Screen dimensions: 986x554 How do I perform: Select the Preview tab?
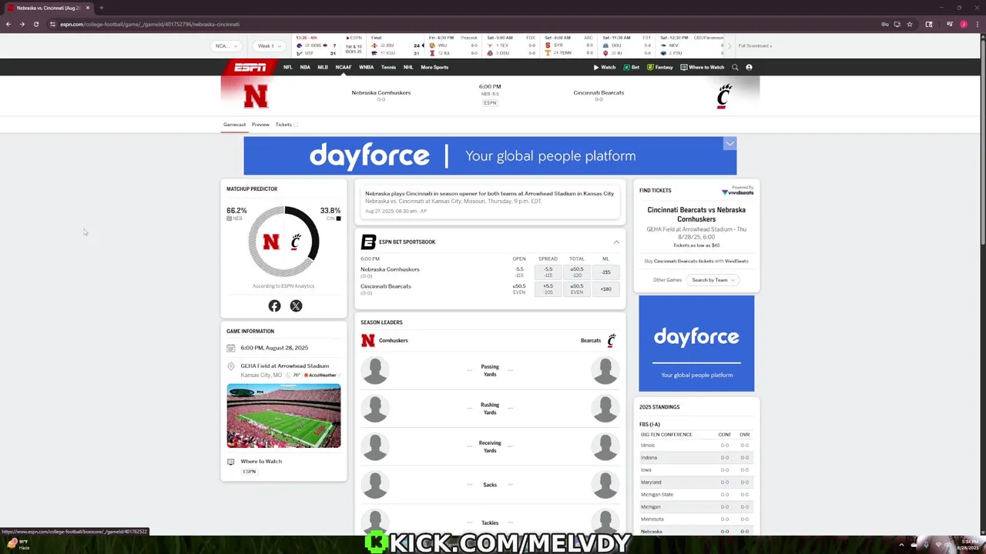[x=260, y=125]
